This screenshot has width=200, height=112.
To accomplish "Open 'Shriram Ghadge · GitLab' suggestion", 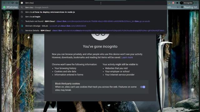I will (x=93, y=26).
